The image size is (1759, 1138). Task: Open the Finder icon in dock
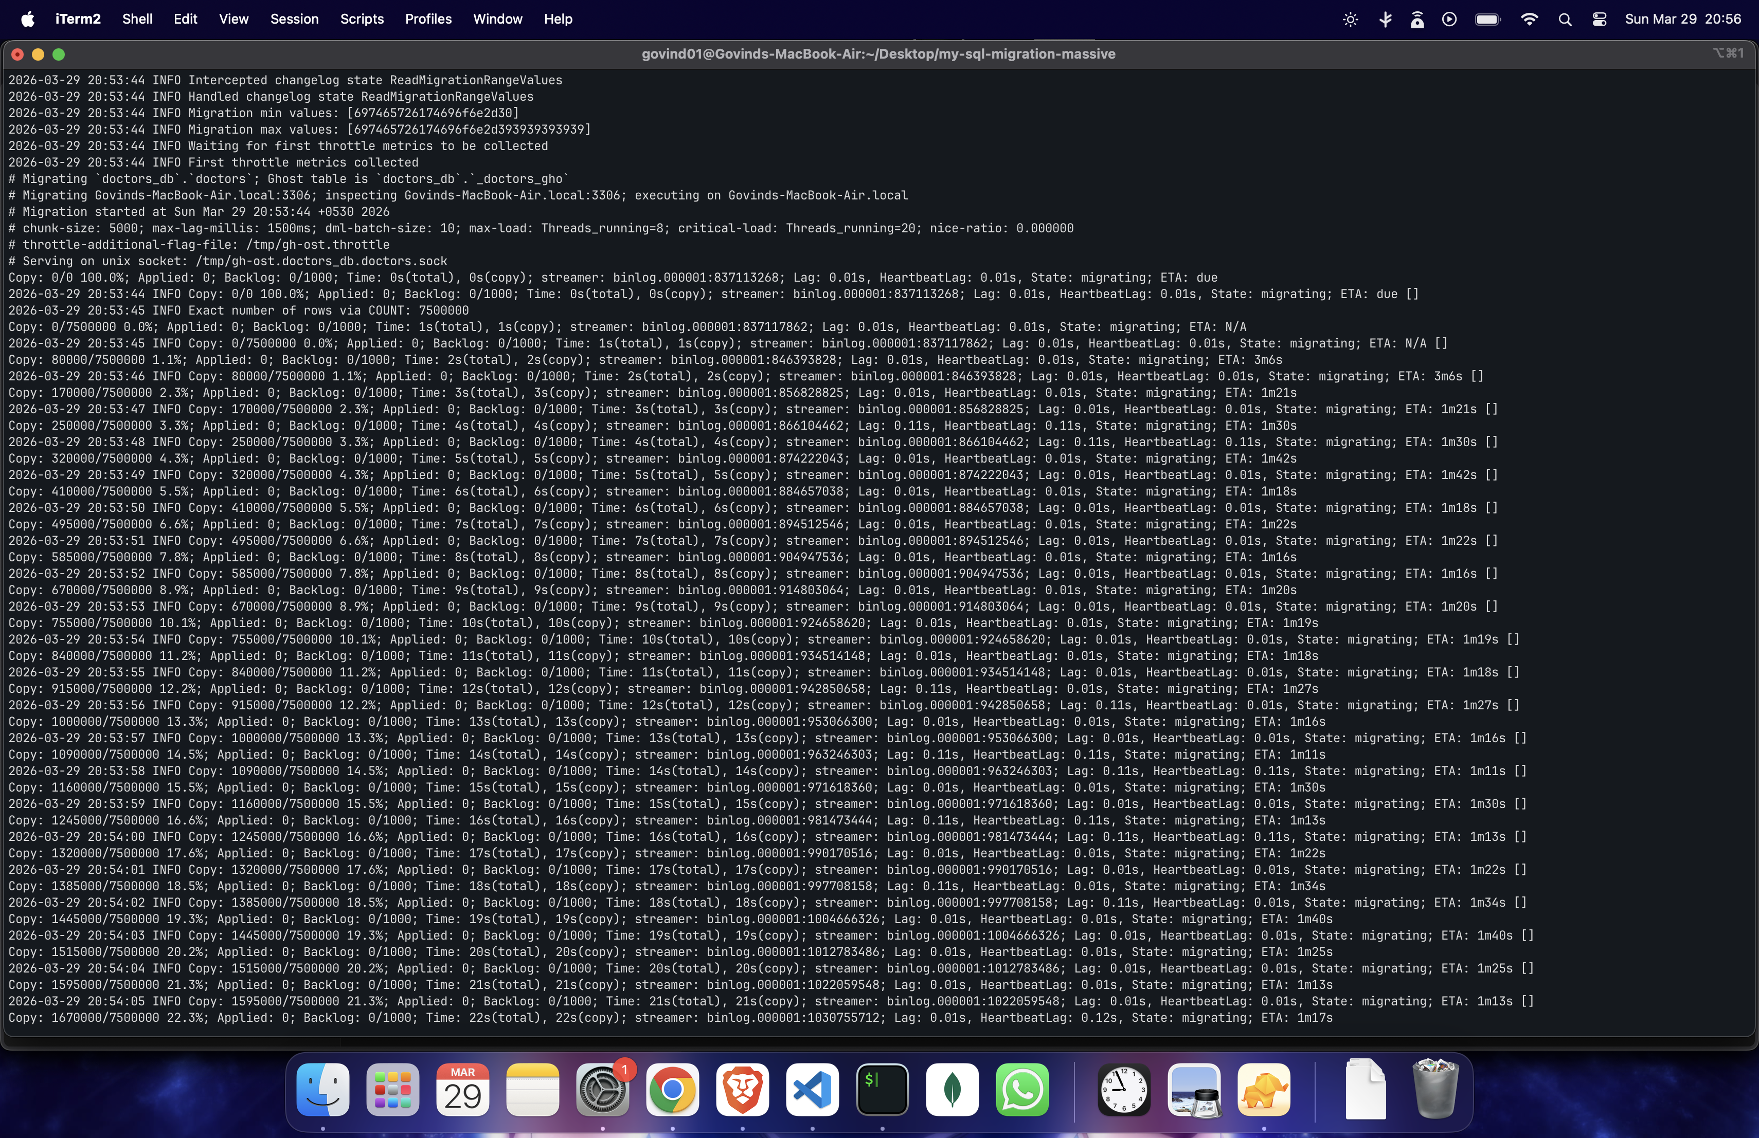pos(322,1089)
